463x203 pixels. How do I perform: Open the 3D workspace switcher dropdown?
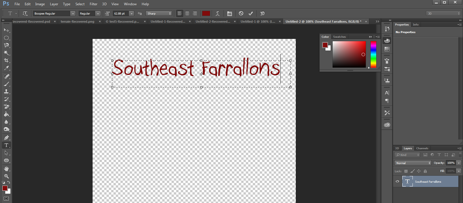pos(444,13)
